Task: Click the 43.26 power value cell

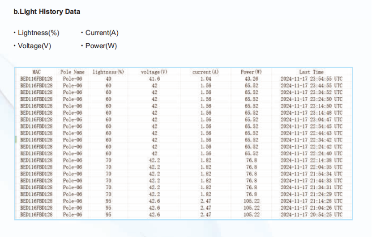Action: [251, 79]
